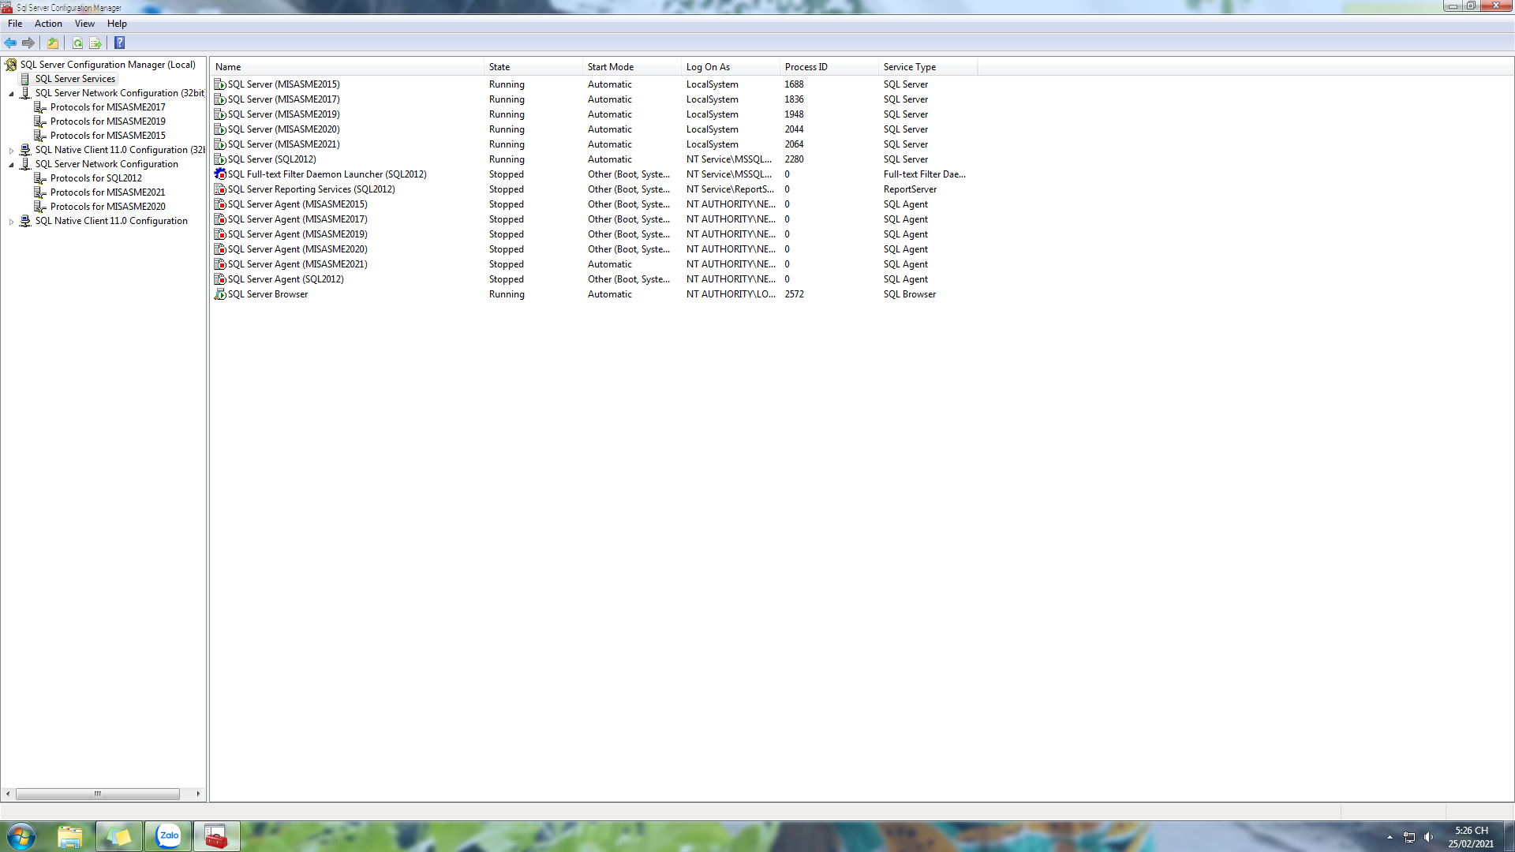The image size is (1515, 852).
Task: Show hidden system tray icons
Action: pyautogui.click(x=1390, y=837)
